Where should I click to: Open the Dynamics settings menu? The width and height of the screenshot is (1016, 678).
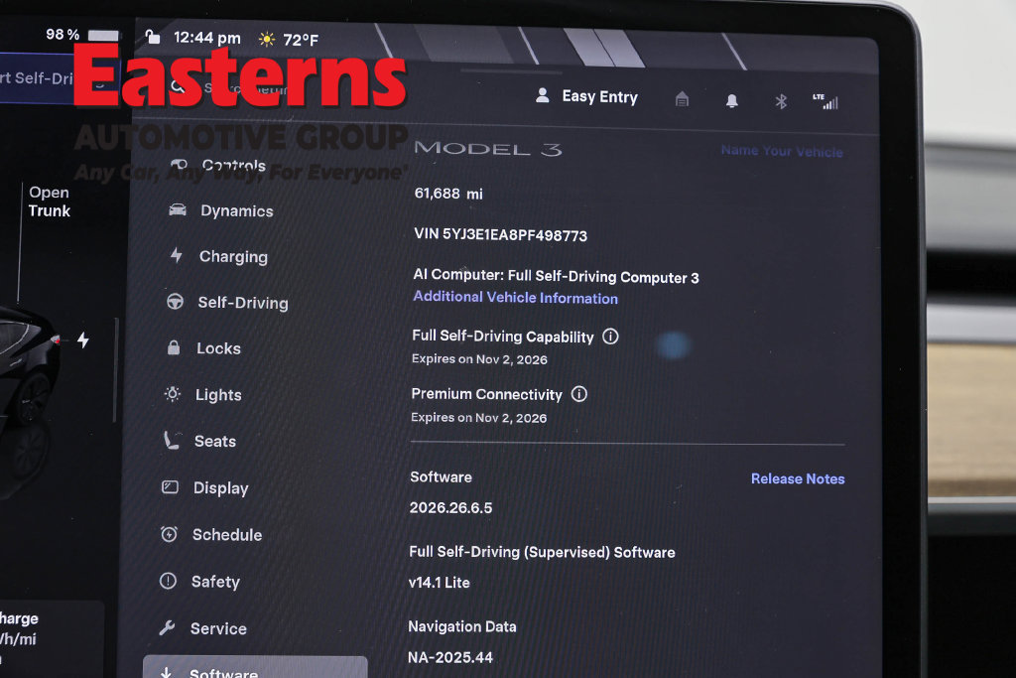[221, 210]
